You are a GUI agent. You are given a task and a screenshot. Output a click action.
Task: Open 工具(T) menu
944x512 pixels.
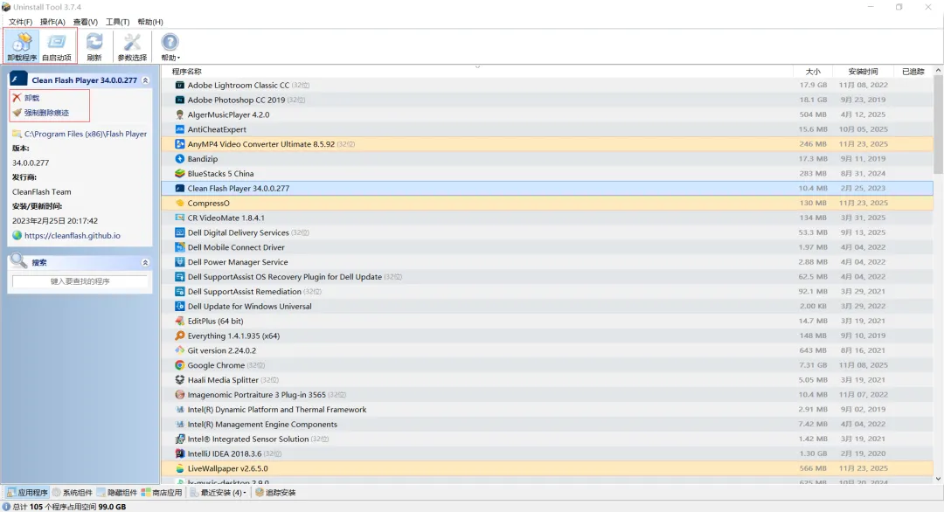click(x=117, y=22)
